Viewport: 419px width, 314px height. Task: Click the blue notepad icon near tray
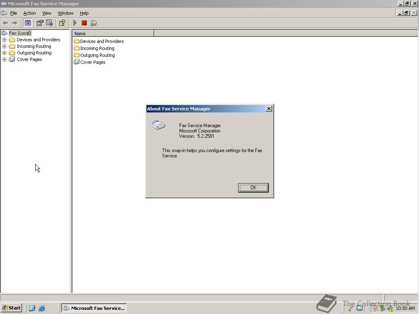[x=360, y=308]
